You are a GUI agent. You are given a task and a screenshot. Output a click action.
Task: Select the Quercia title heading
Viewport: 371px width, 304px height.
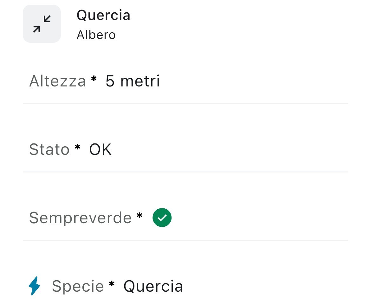coord(103,15)
